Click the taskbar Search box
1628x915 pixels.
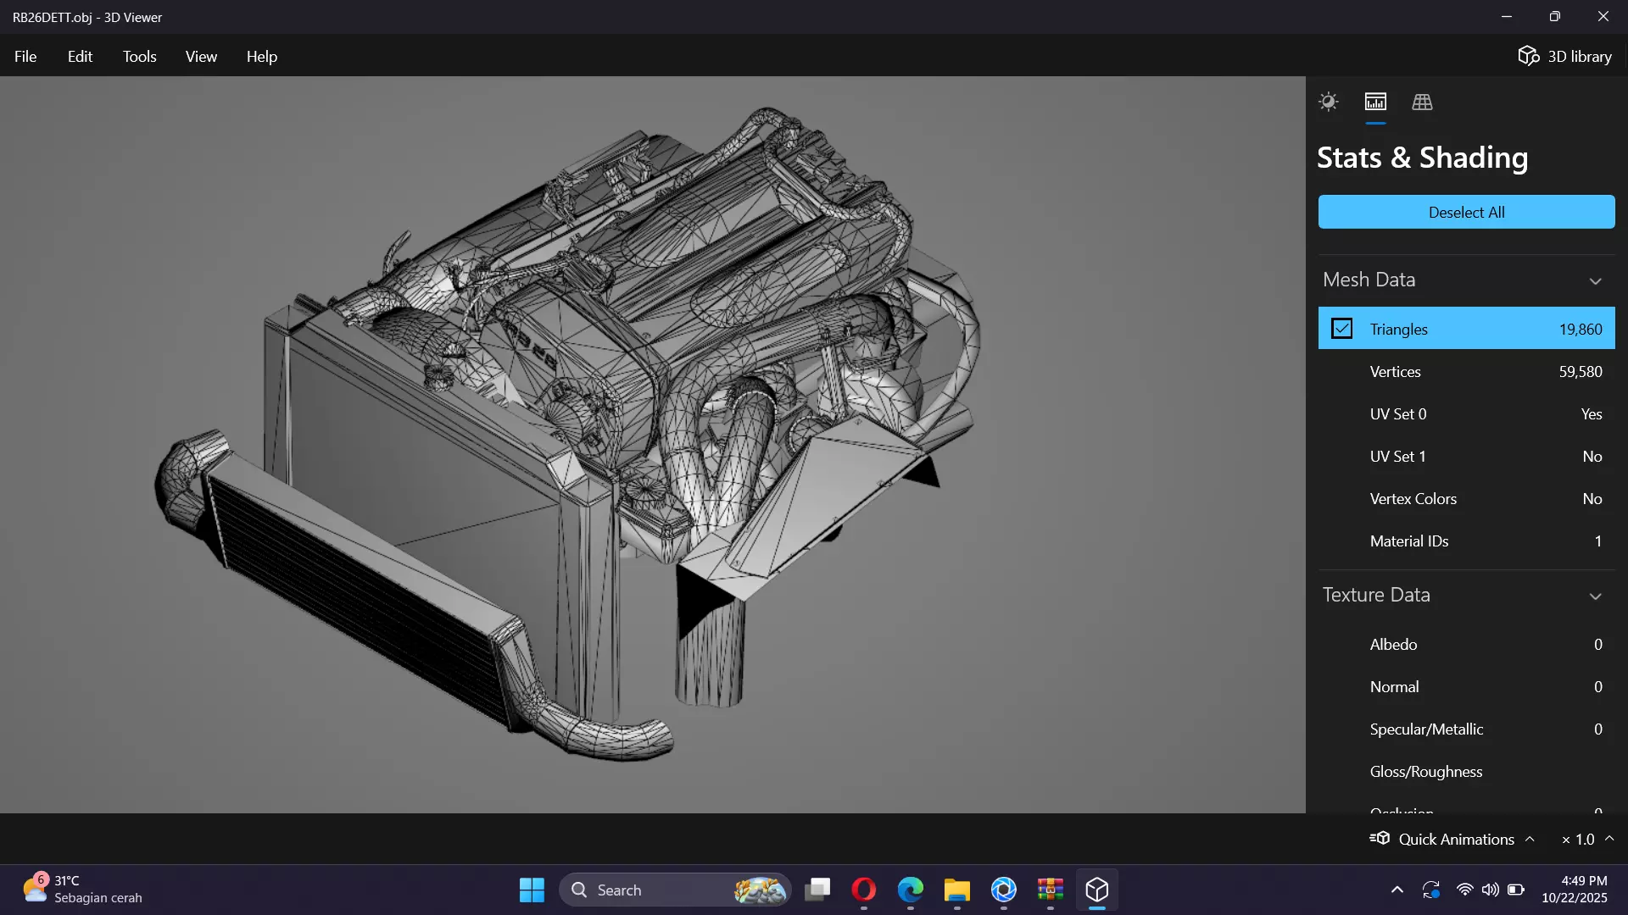[x=675, y=890]
